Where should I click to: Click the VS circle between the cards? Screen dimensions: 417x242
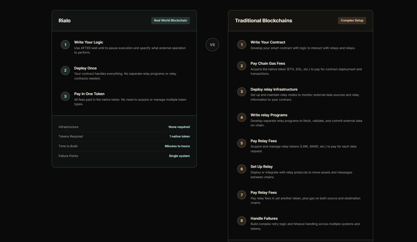pos(212,44)
